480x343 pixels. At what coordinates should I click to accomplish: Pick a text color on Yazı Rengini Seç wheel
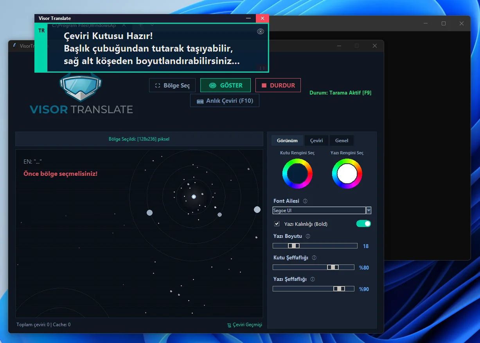pos(347,173)
